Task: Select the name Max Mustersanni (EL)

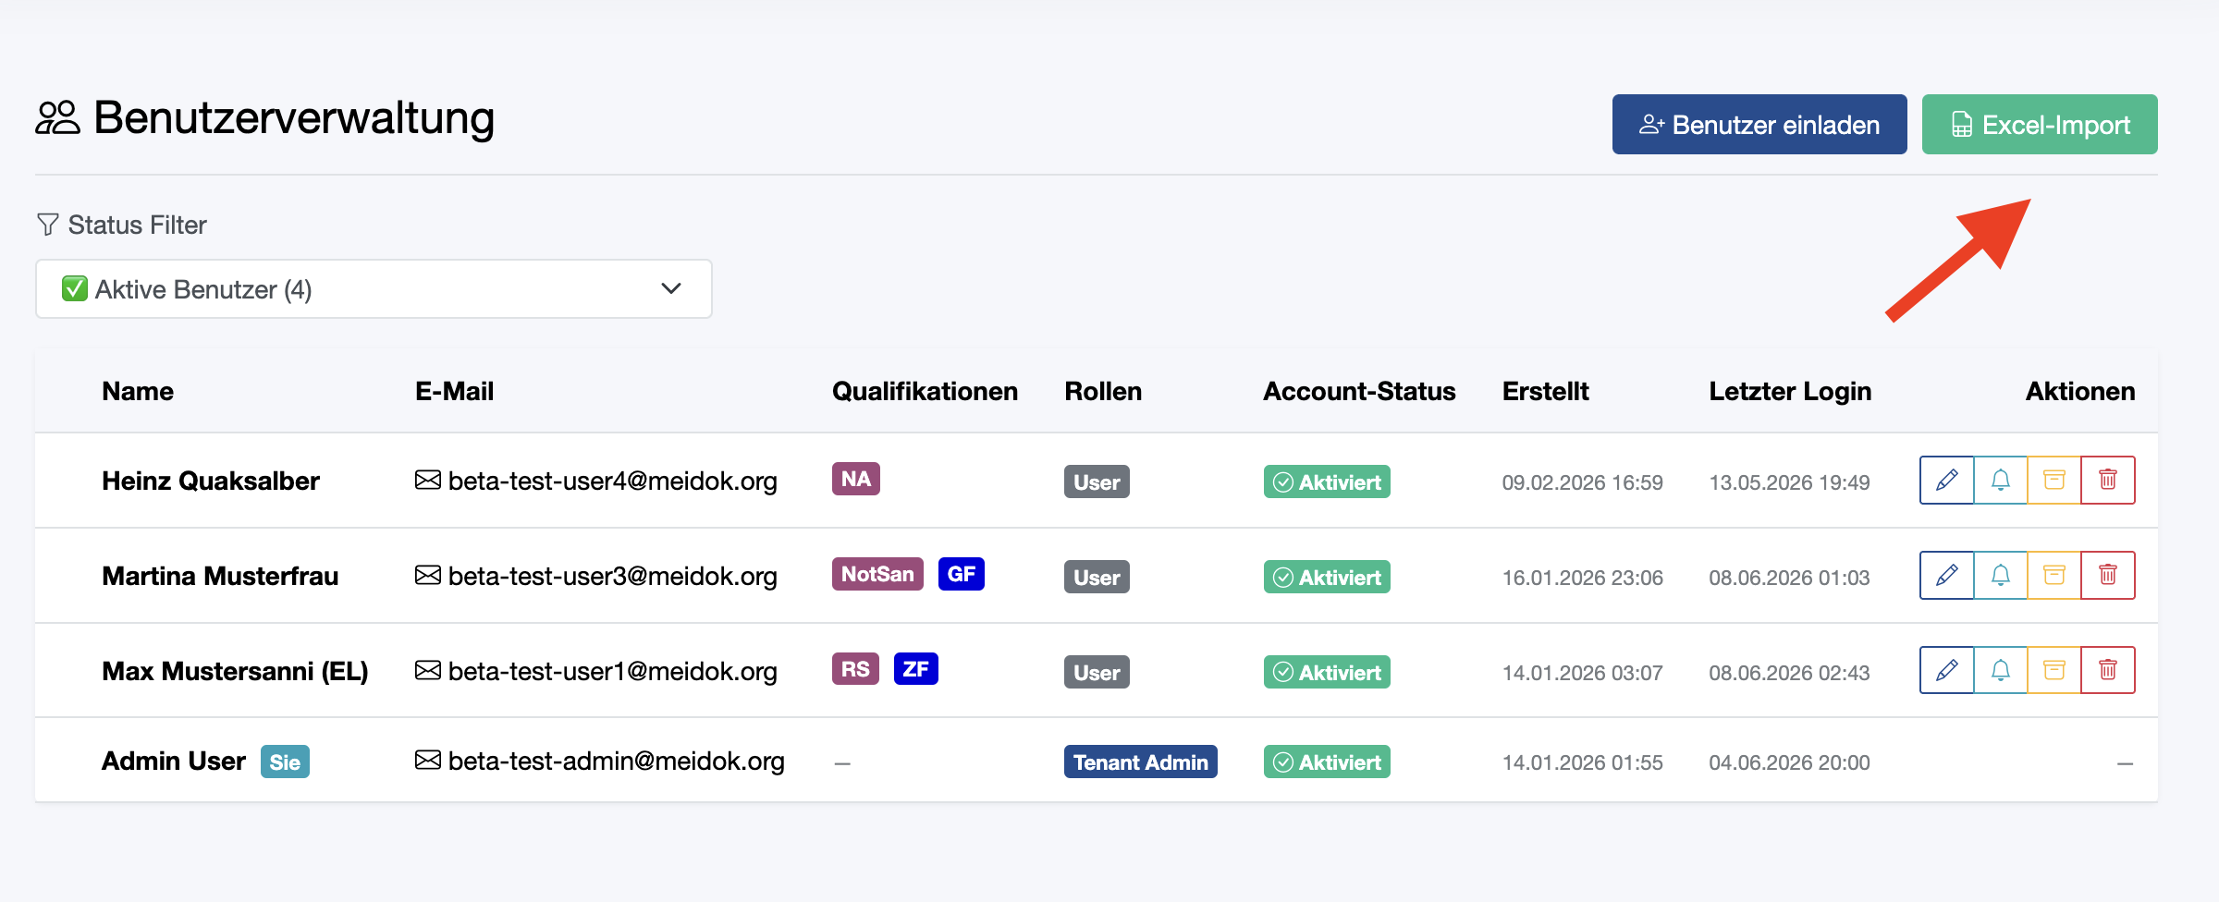Action: coord(235,671)
